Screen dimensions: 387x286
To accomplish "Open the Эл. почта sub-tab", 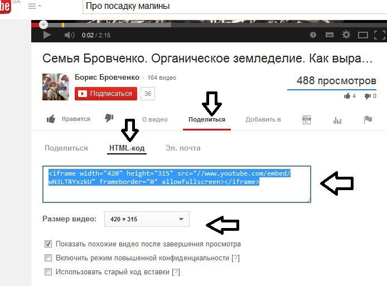I will pos(183,148).
